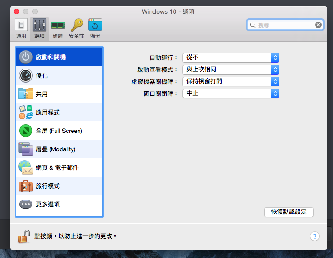Screen dimensions: 333x258
Task: Open the 通用 (General) toolbar icon
Action: pyautogui.click(x=21, y=25)
